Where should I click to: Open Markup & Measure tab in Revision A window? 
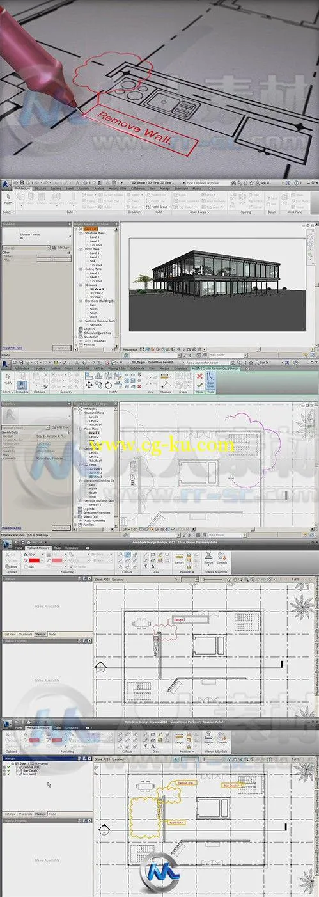[38, 727]
